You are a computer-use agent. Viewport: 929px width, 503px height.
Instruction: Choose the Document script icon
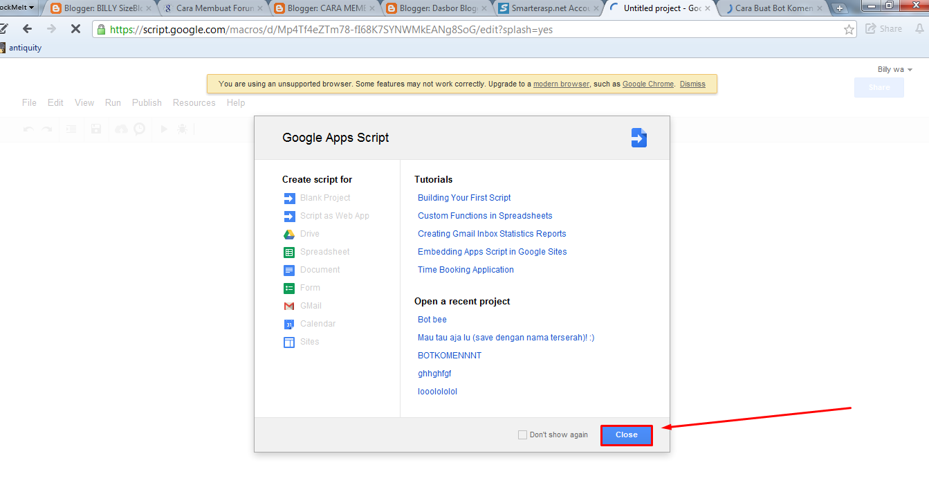(x=289, y=270)
